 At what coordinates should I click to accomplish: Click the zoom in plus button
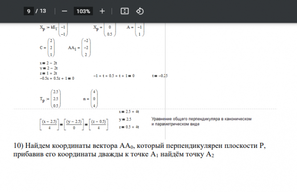click(102, 11)
